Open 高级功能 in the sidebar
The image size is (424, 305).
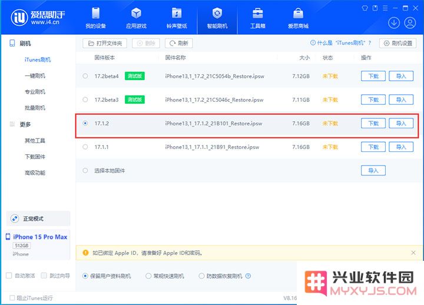35,173
